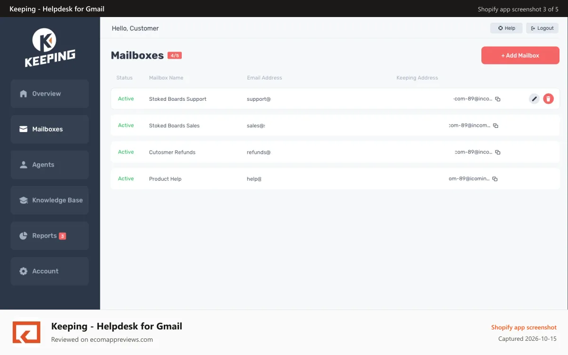
Task: Click the Agents person icon
Action: [x=23, y=165]
